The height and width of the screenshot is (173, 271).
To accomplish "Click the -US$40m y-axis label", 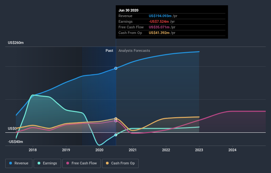I will click(16, 142).
